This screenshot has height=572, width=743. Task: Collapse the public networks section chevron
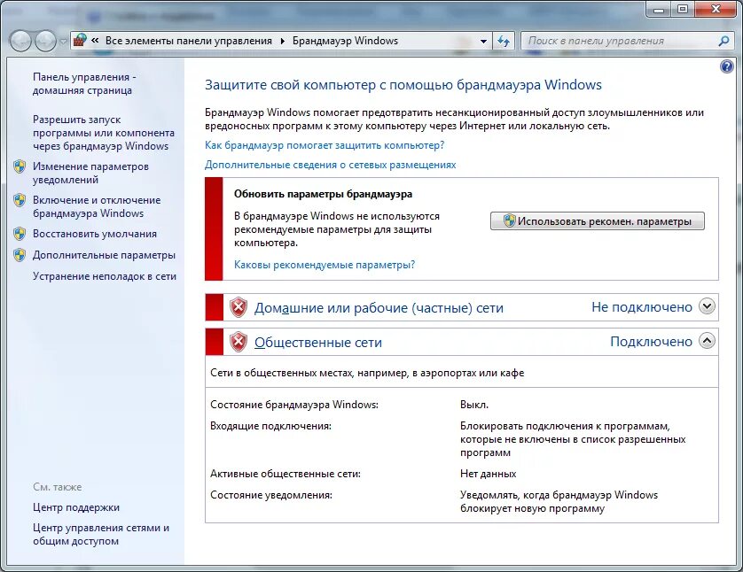click(707, 341)
